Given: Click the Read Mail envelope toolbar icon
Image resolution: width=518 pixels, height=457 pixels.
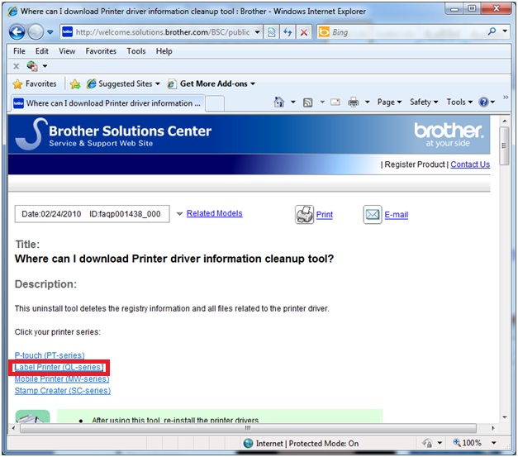Looking at the screenshot, I should (x=335, y=102).
